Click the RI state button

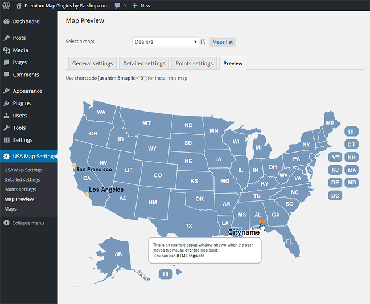tap(351, 132)
